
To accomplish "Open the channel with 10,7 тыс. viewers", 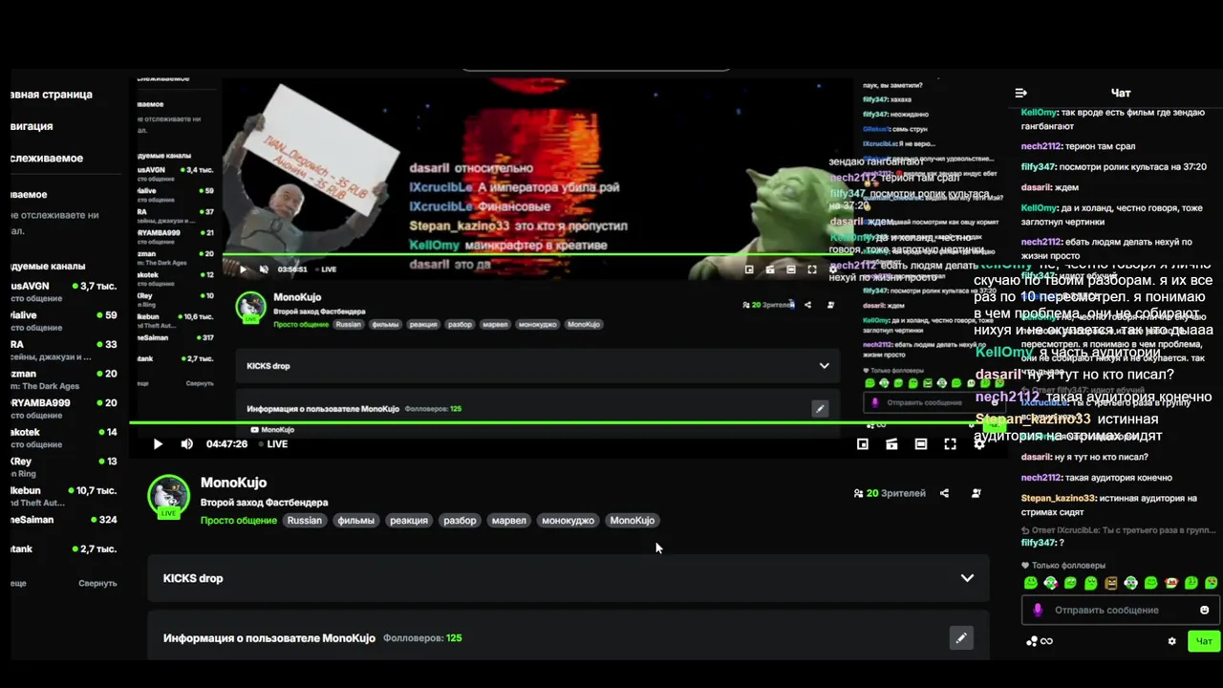I will pyautogui.click(x=64, y=496).
